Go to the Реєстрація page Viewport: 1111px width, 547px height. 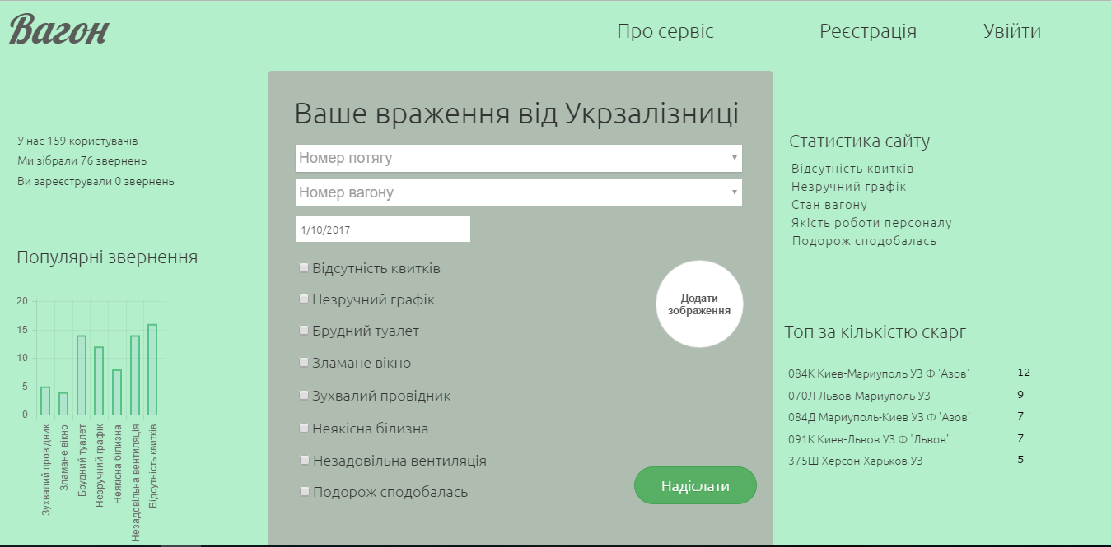867,31
